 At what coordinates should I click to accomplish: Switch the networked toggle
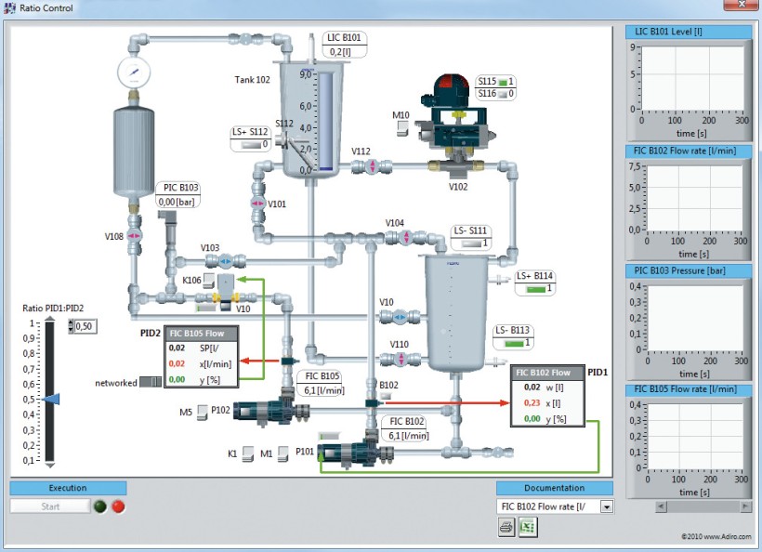click(x=150, y=382)
